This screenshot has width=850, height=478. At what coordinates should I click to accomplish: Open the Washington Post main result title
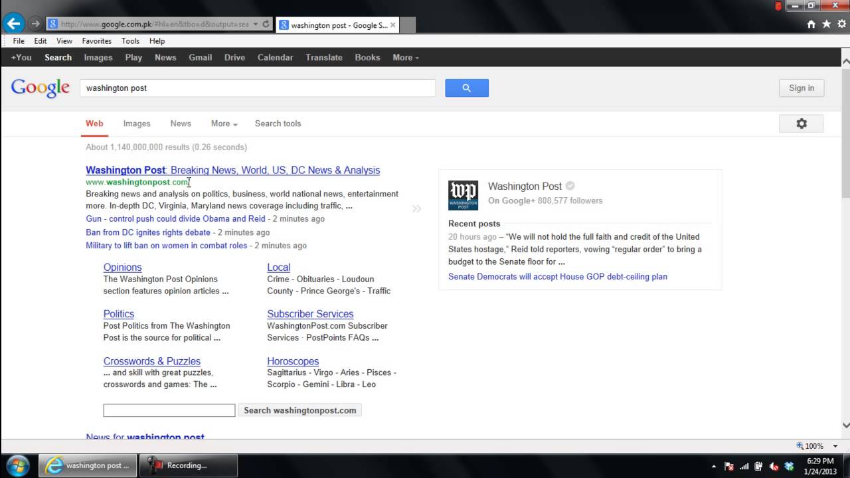tap(233, 170)
